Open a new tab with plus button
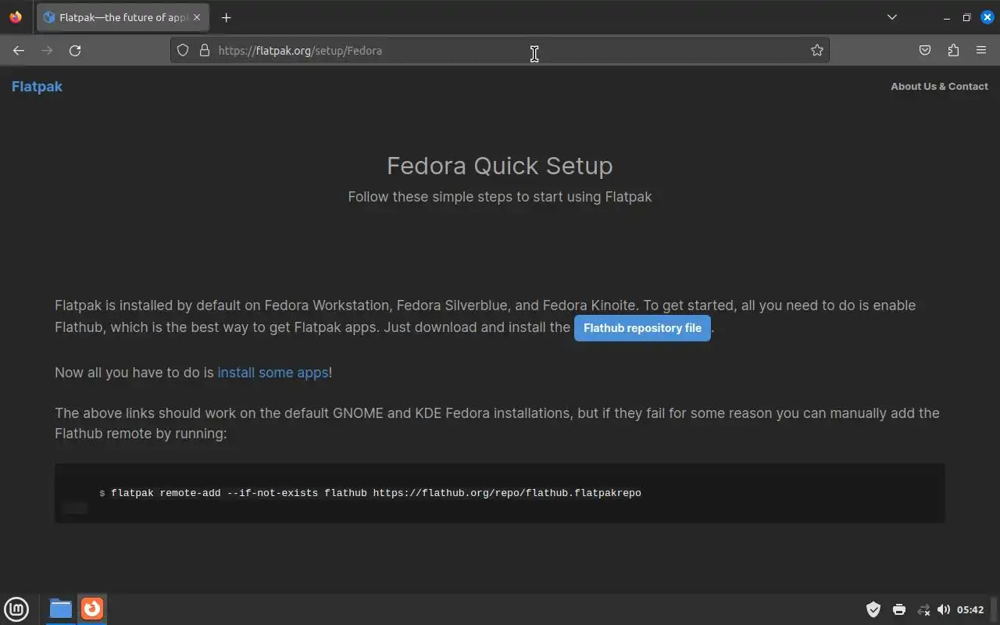 227,17
